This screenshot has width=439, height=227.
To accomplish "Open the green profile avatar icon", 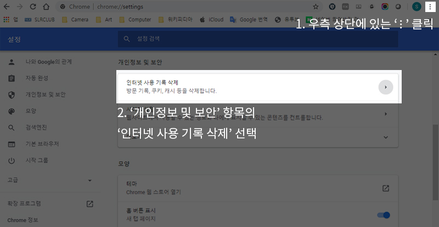I will pyautogui.click(x=415, y=7).
